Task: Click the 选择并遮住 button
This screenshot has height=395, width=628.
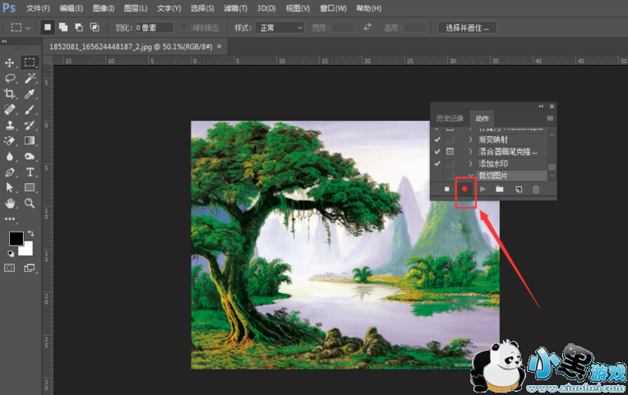Action: coord(467,27)
